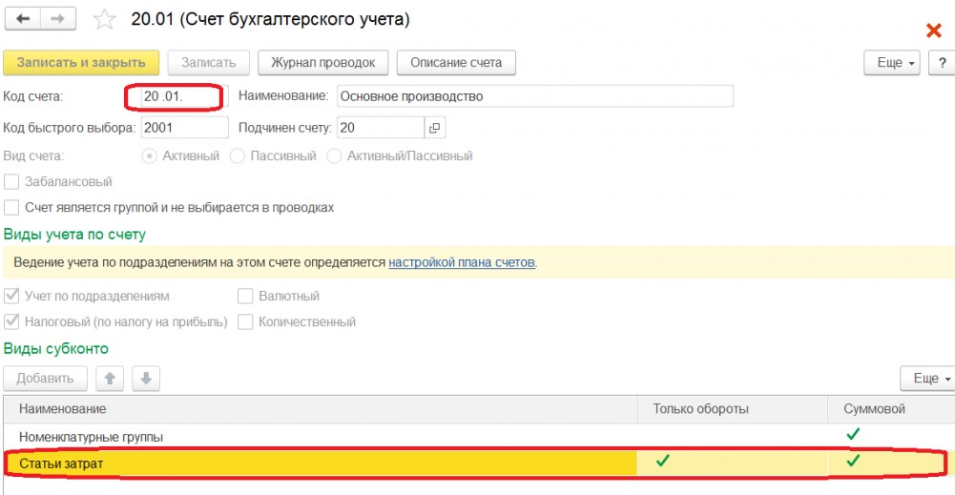This screenshot has width=955, height=495.
Task: Check 'Счет является группой' option
Action: (x=11, y=207)
